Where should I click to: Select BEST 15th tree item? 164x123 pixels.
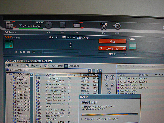(x=22, y=92)
